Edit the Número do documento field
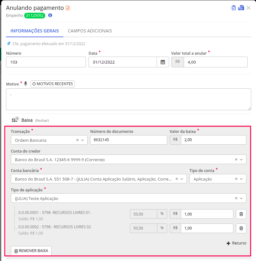The image size is (256, 261). pos(129,140)
